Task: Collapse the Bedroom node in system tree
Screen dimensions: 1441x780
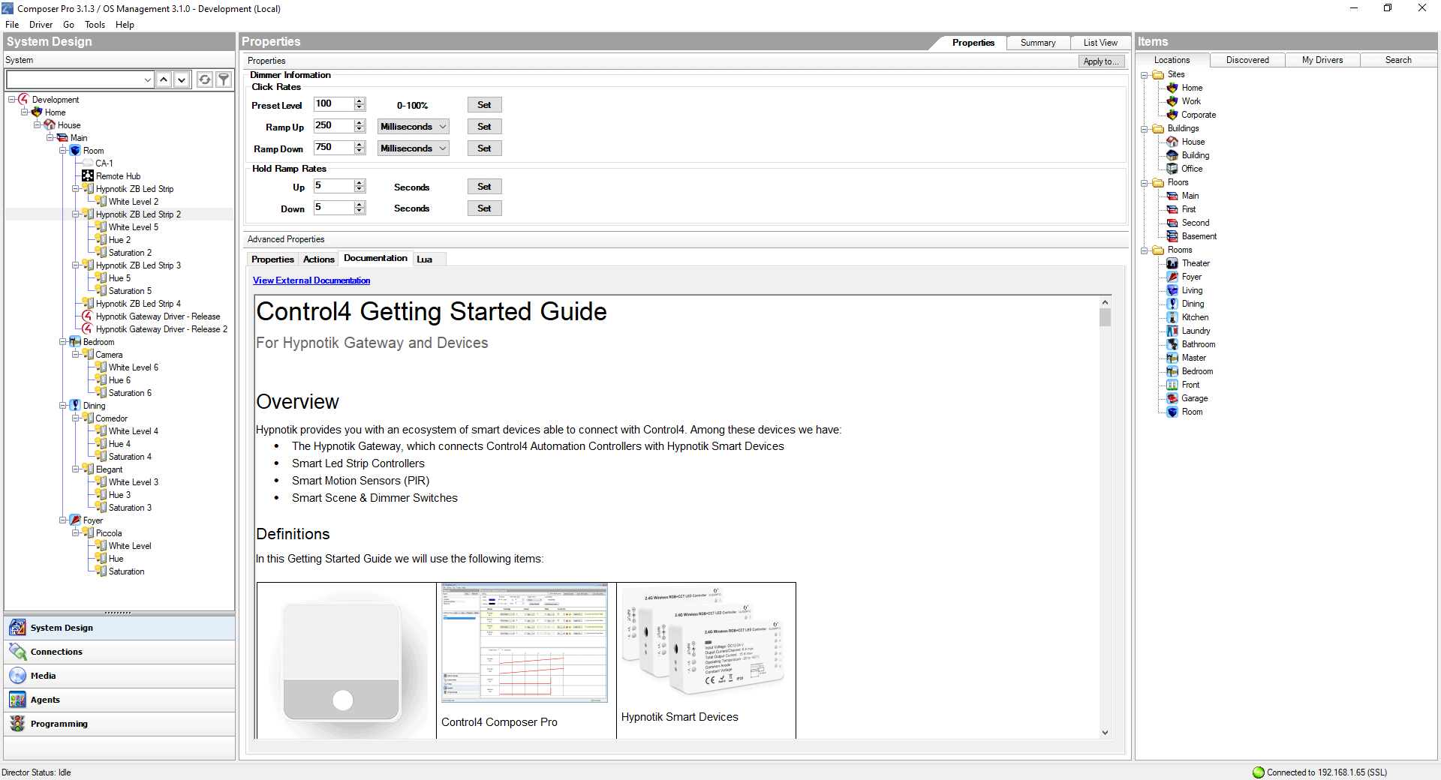Action: [x=63, y=341]
